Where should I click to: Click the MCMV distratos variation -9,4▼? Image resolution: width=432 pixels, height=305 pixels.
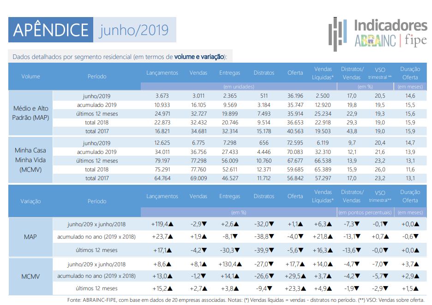pyautogui.click(x=264, y=288)
